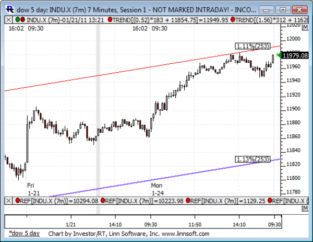Image resolution: width=313 pixels, height=242 pixels.
Task: Click the red dot before first TREND indicator
Action: click(110, 19)
